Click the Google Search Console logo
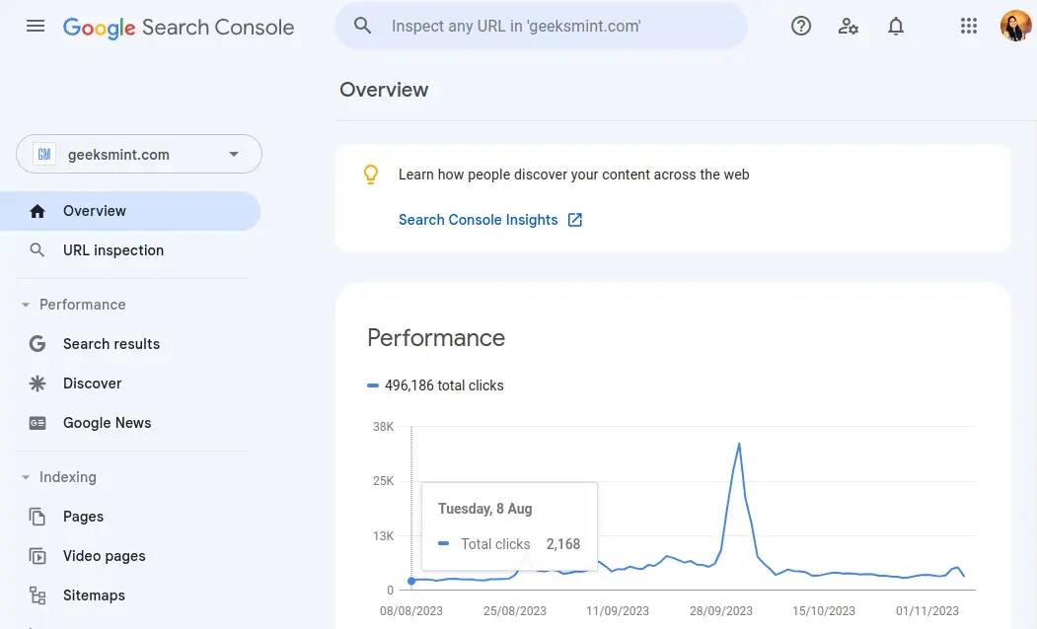The image size is (1037, 629). point(179,27)
